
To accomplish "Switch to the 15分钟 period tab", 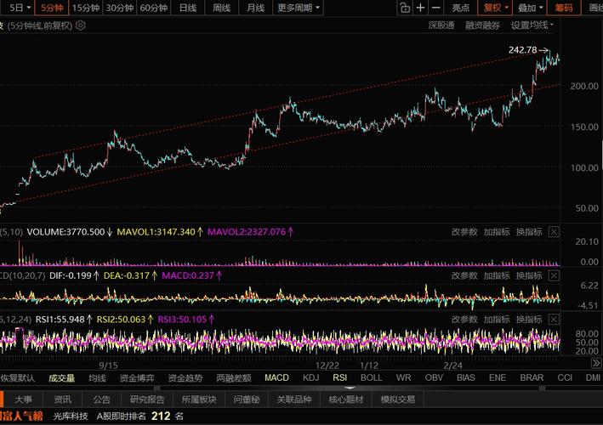I will (85, 8).
